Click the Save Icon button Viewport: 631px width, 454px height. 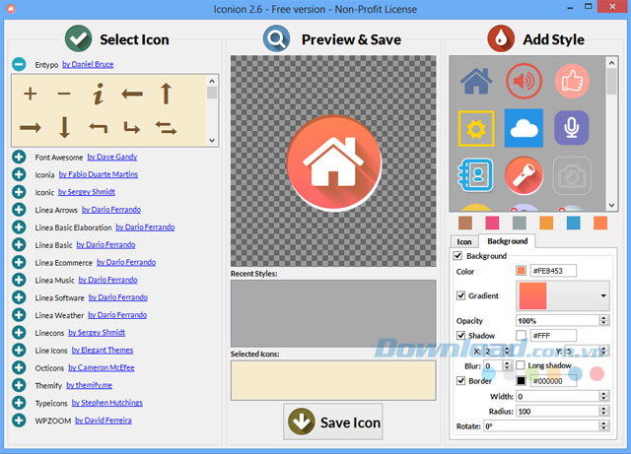tap(333, 422)
